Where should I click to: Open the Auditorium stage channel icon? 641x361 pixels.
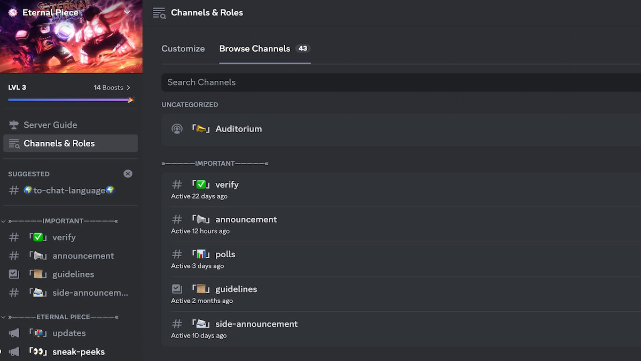[x=177, y=128]
